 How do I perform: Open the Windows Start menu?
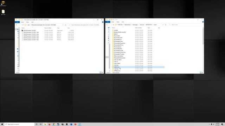point(2,124)
